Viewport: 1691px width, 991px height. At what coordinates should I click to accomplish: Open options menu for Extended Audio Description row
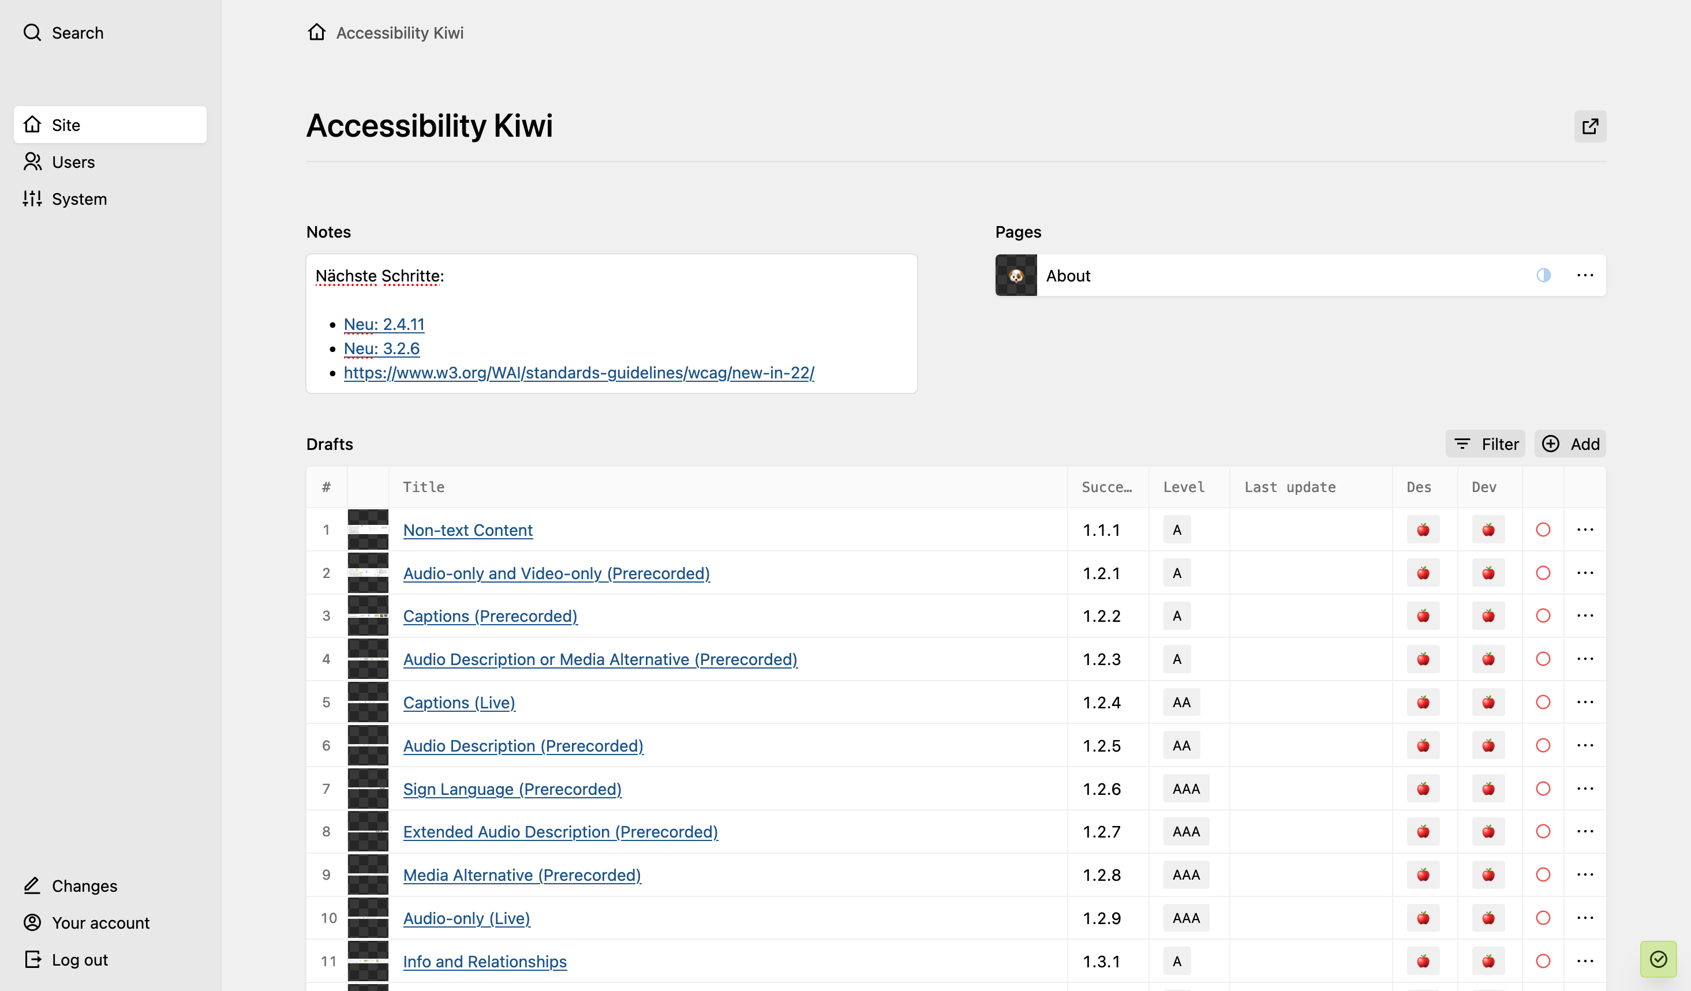pos(1585,831)
